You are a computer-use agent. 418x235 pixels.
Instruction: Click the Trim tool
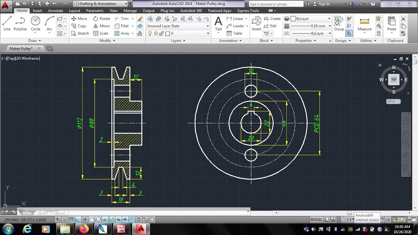click(x=121, y=19)
